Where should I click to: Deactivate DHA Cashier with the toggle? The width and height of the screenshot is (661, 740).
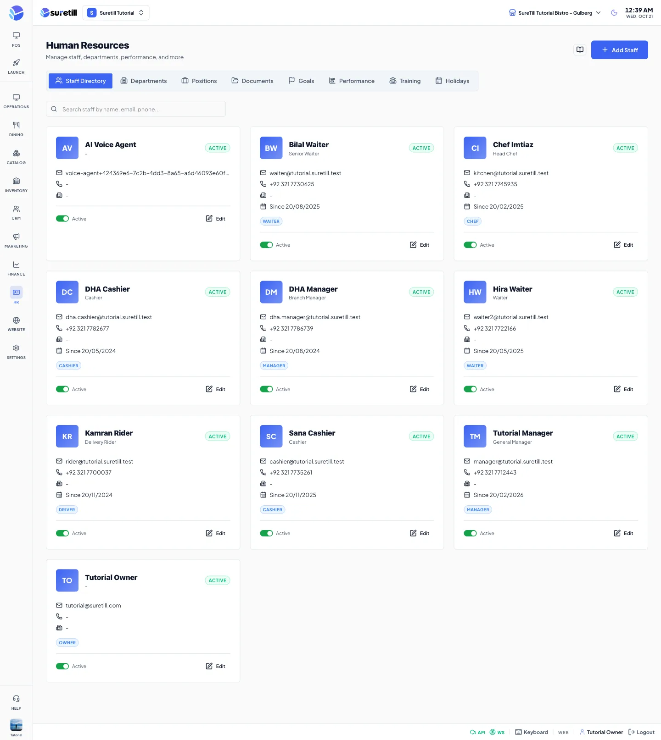point(62,389)
